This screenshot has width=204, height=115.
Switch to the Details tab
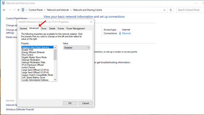pos(52,28)
